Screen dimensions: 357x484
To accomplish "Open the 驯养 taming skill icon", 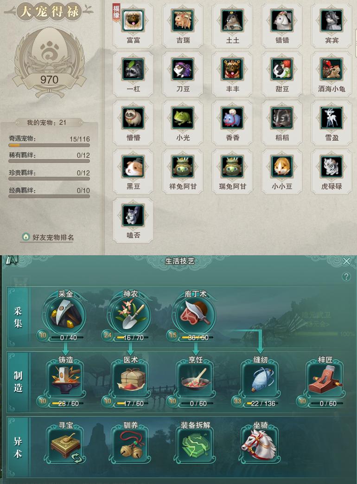I will 130,445.
